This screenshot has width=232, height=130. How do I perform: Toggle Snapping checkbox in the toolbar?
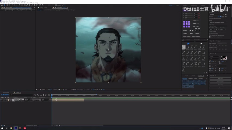(56, 5)
